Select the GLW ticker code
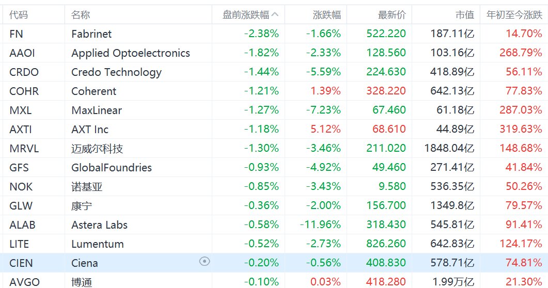Image resolution: width=548 pixels, height=288 pixels. (21, 205)
